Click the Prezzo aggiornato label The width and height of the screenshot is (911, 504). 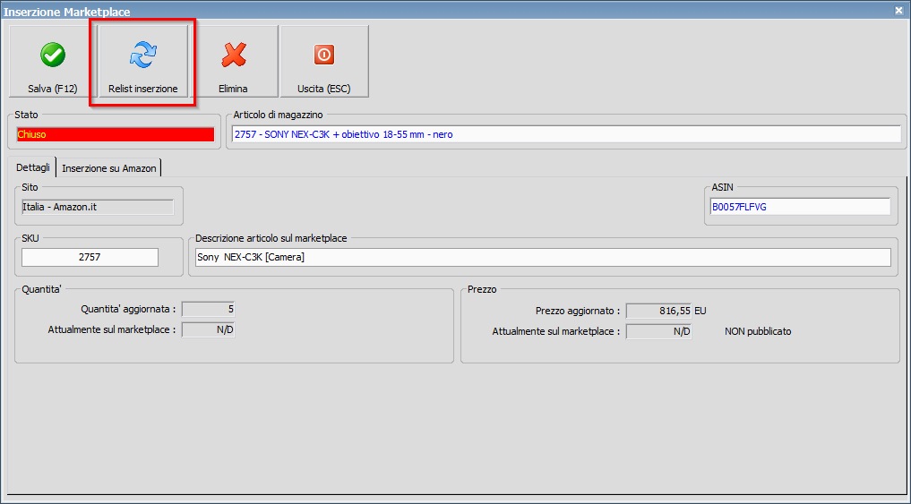pos(578,312)
